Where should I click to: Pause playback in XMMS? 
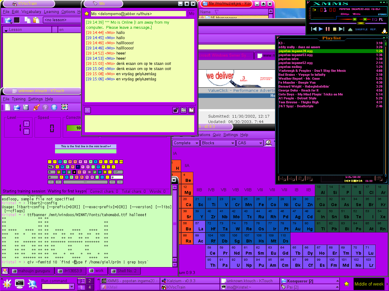pos(328,29)
